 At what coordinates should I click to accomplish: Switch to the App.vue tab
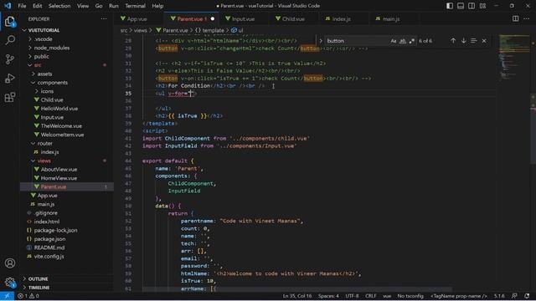(137, 18)
